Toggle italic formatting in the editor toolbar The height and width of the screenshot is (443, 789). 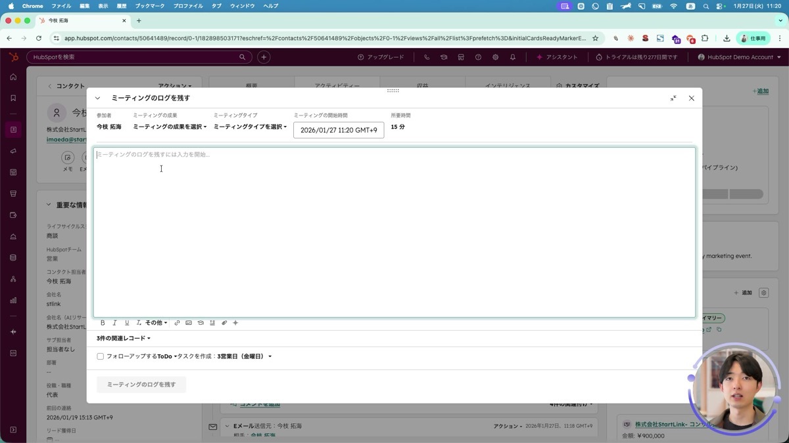(x=114, y=323)
